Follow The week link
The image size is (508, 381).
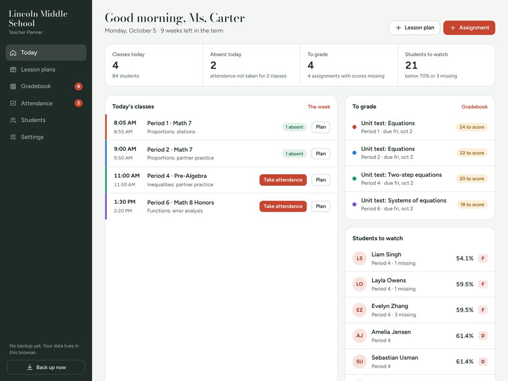point(319,106)
